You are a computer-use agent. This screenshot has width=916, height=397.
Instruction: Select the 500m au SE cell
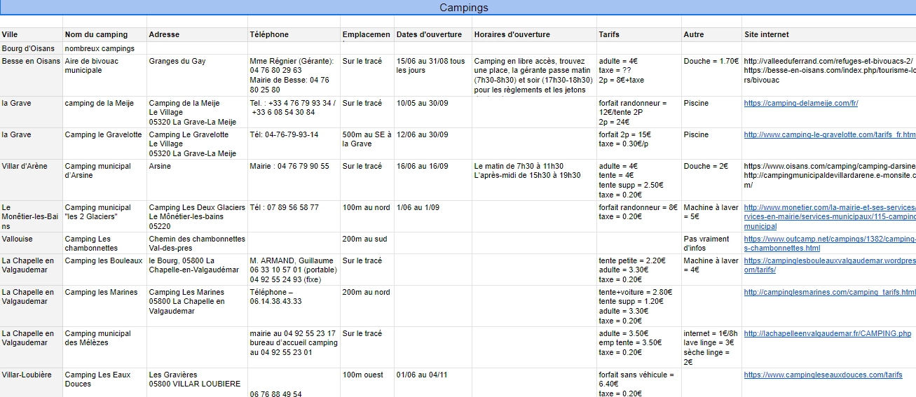[x=367, y=144]
